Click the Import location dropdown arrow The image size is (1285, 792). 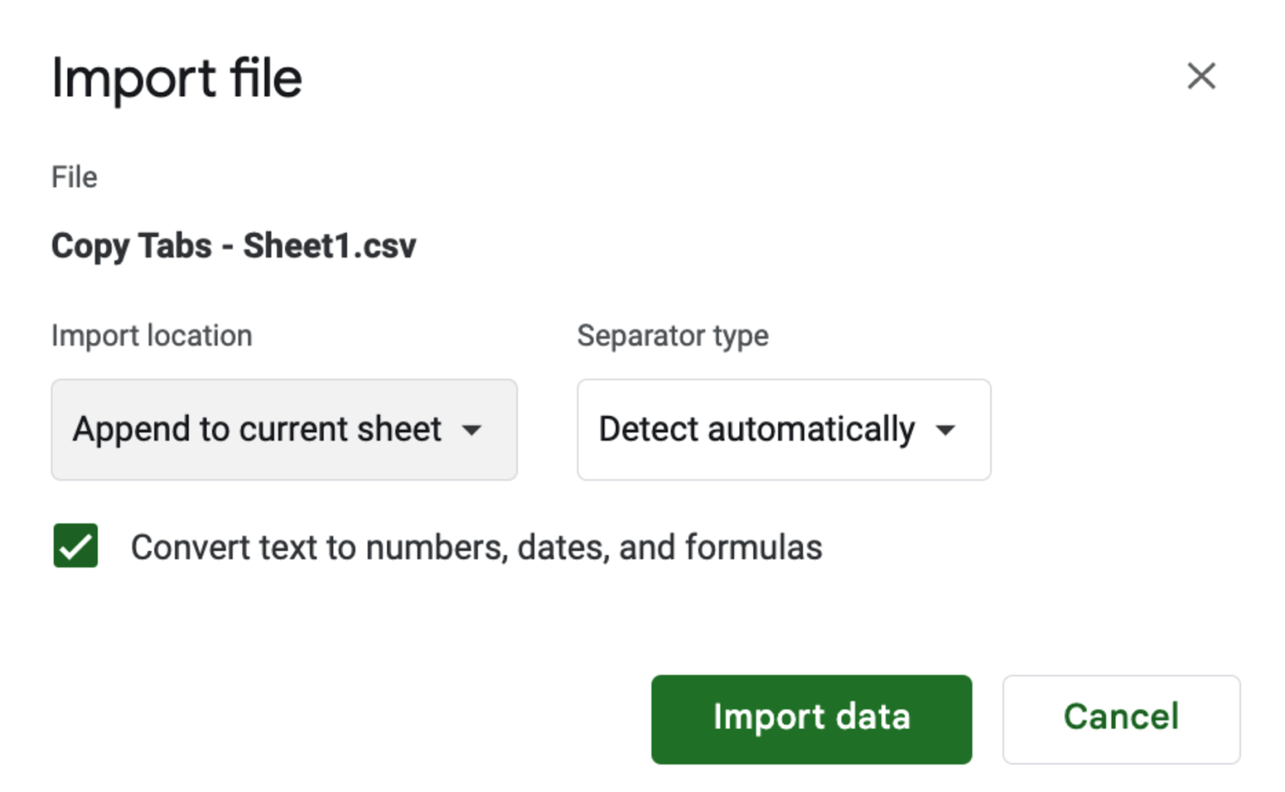(475, 431)
